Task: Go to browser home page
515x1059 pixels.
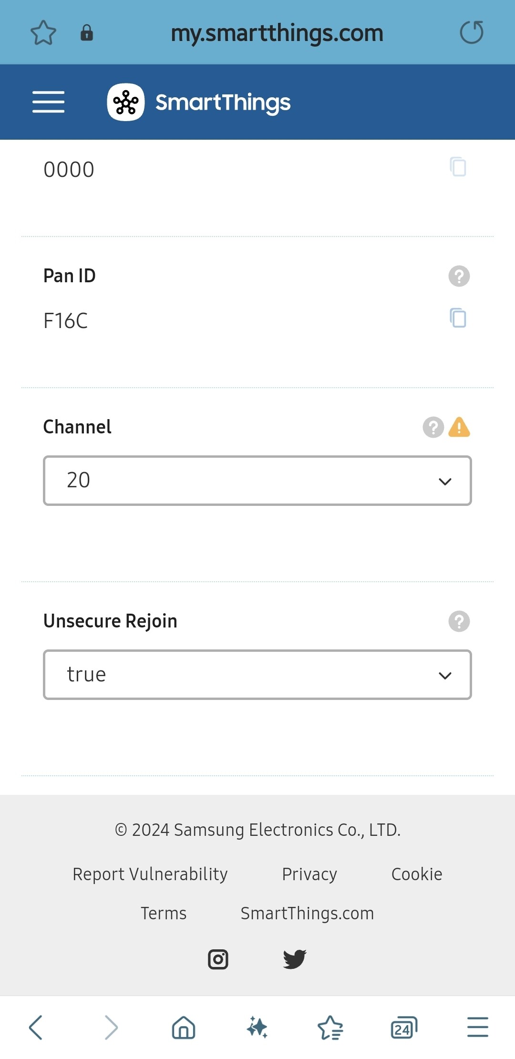Action: (x=184, y=1027)
